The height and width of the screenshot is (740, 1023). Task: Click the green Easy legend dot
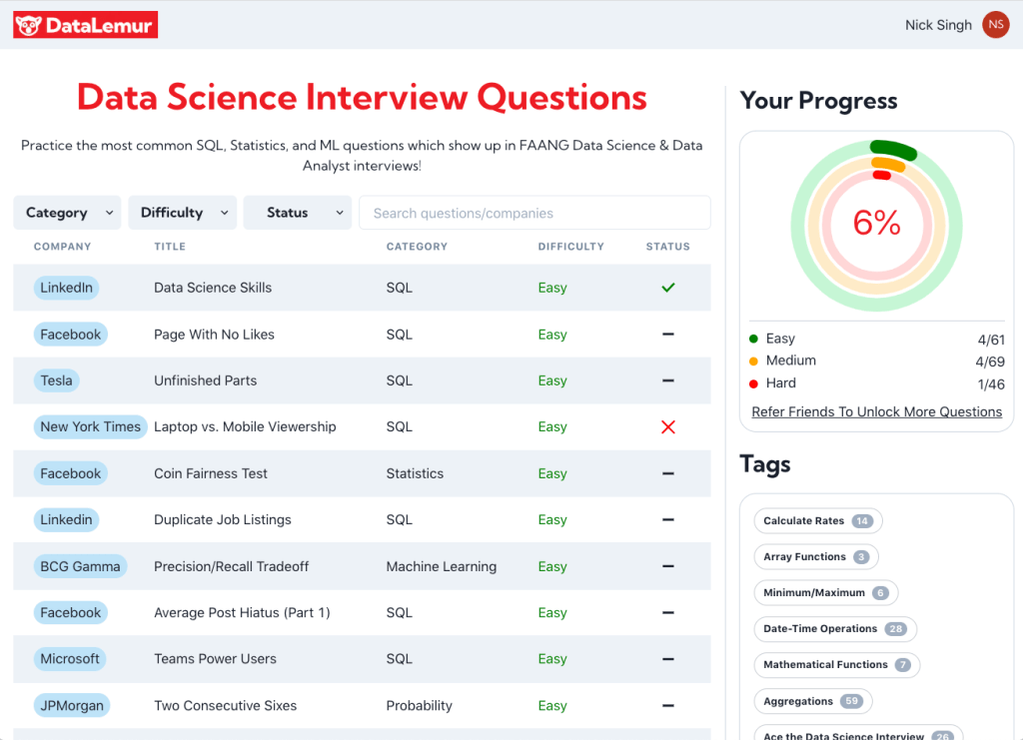click(753, 339)
